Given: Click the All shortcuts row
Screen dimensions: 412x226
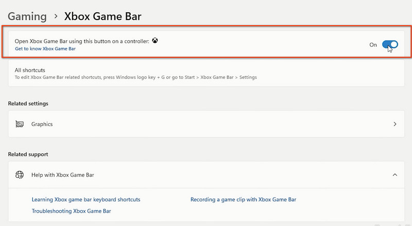Looking at the screenshot, I should tap(207, 73).
